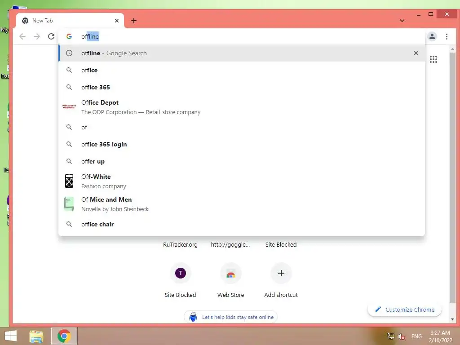The image size is (460, 345).
Task: Open a new tab with plus button
Action: coord(134,21)
